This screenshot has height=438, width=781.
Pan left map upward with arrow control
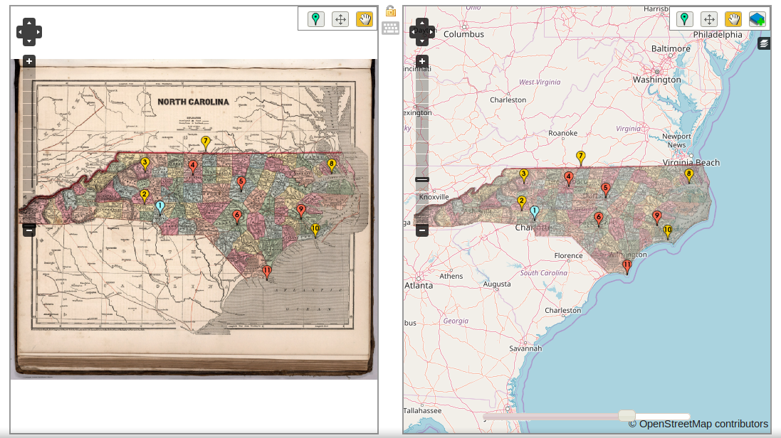[x=29, y=23]
